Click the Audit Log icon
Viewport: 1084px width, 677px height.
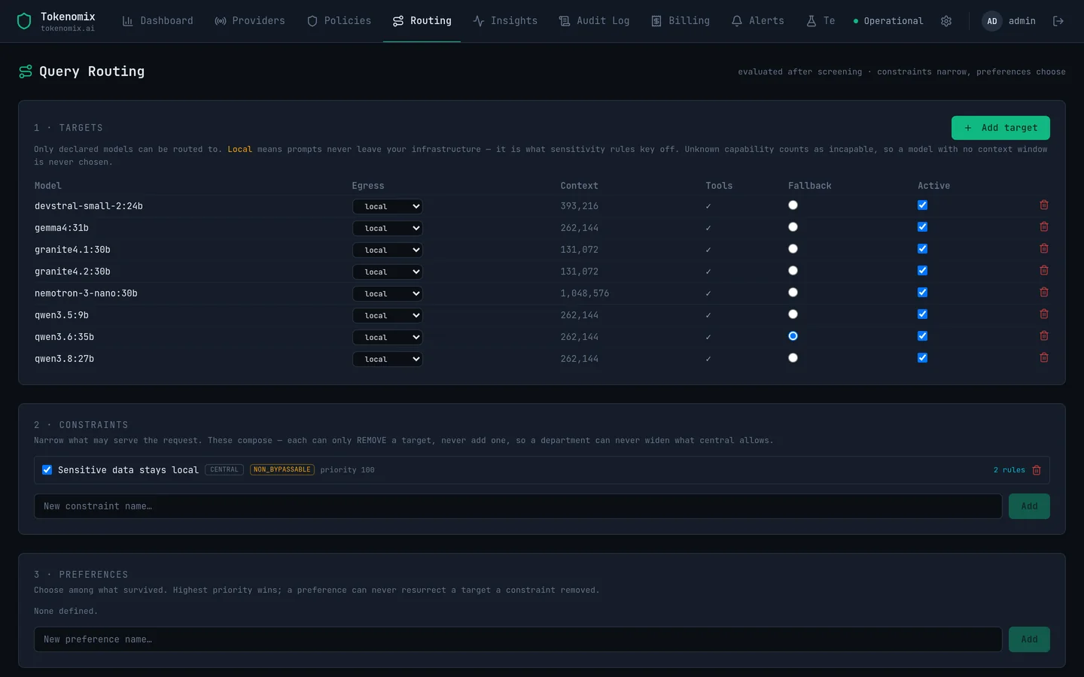tap(565, 21)
